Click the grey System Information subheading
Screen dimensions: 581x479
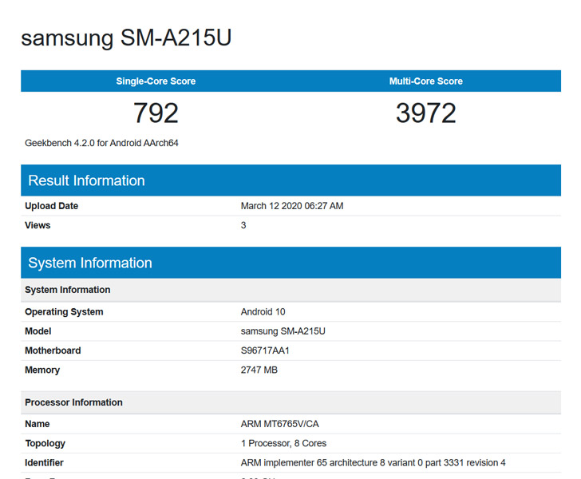pos(67,290)
